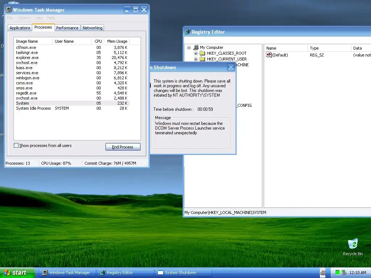Click the Registry Editor title bar icon
The height and width of the screenshot is (278, 371).
(x=188, y=32)
